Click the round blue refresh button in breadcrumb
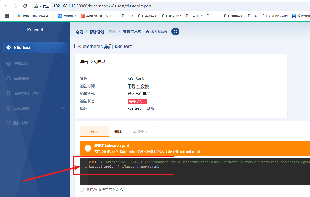Viewport: 310px width, 197px height. [x=175, y=31]
